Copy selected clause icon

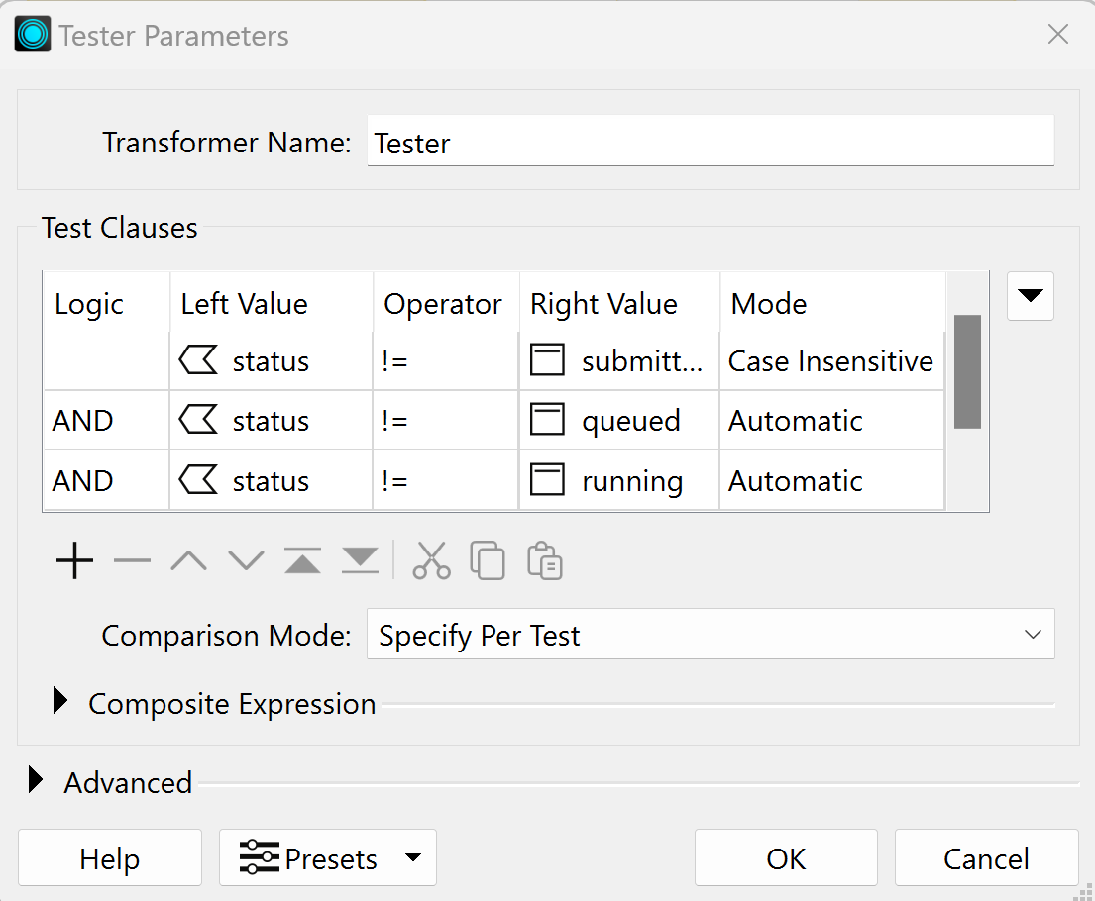488,561
